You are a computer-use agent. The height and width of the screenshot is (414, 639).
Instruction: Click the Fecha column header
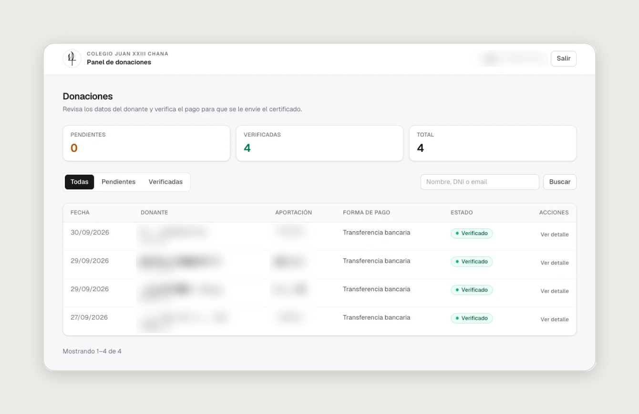coord(80,213)
